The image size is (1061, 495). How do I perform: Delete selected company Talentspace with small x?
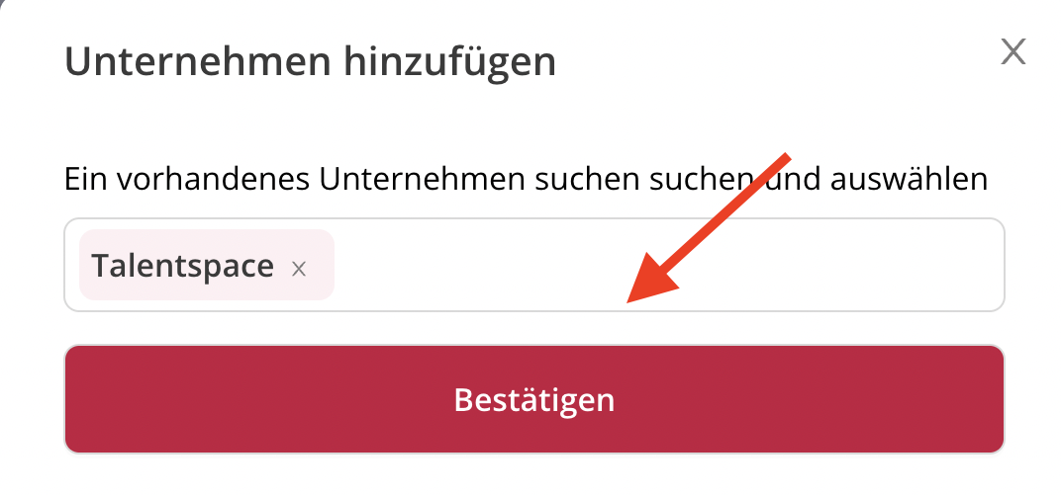(x=299, y=270)
